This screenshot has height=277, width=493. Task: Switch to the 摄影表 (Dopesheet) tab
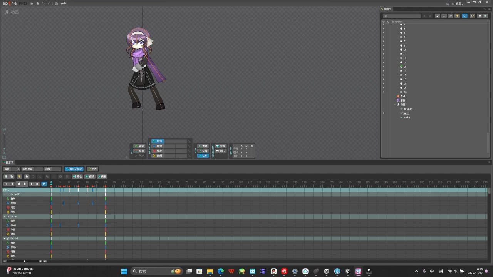[x=9, y=162]
